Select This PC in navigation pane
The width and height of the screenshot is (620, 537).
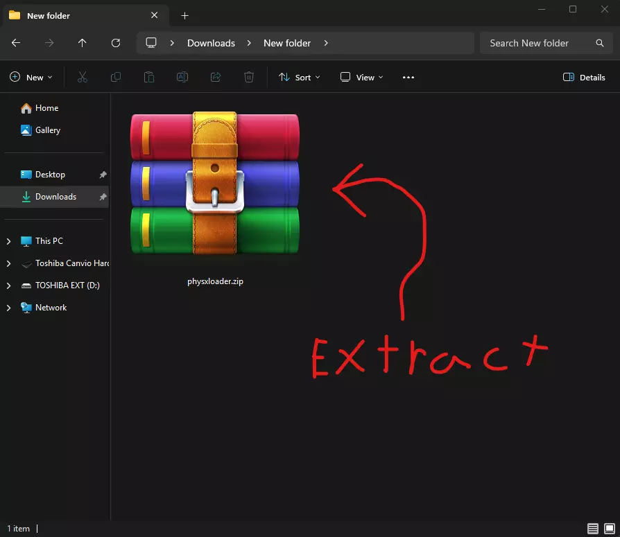[x=54, y=241]
